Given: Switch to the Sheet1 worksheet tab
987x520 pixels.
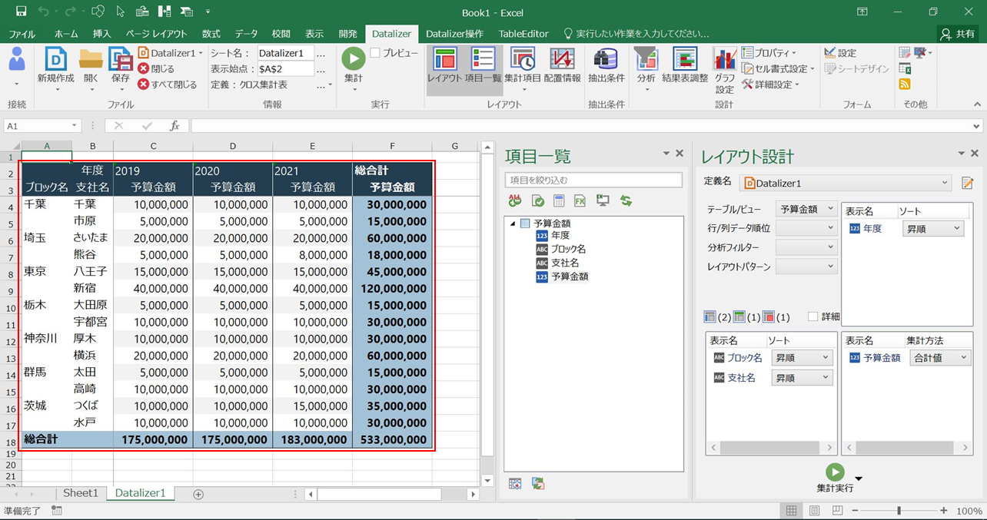Looking at the screenshot, I should [81, 493].
